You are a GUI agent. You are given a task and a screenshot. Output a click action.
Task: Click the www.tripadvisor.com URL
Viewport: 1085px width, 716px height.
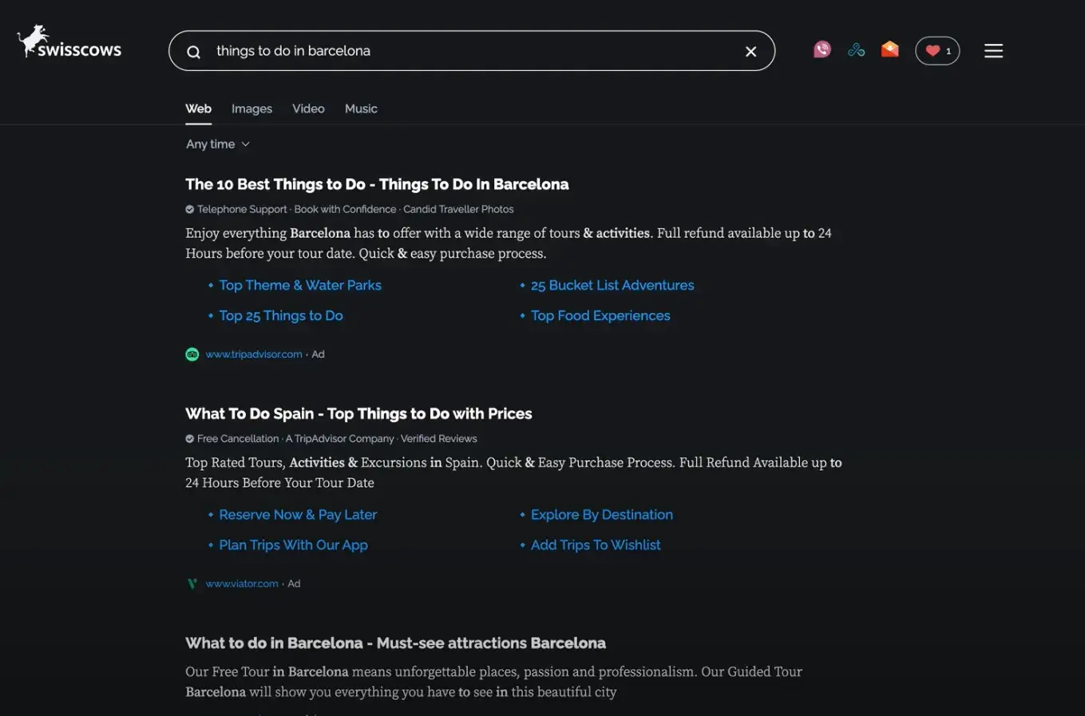click(x=254, y=354)
